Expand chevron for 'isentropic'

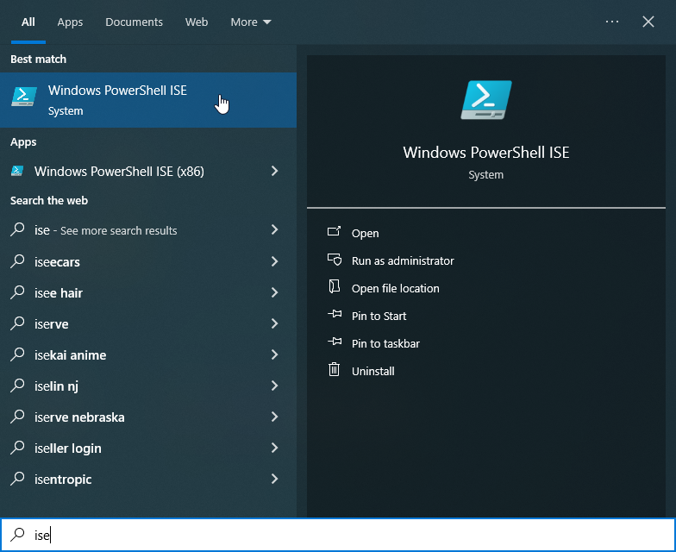tap(274, 479)
